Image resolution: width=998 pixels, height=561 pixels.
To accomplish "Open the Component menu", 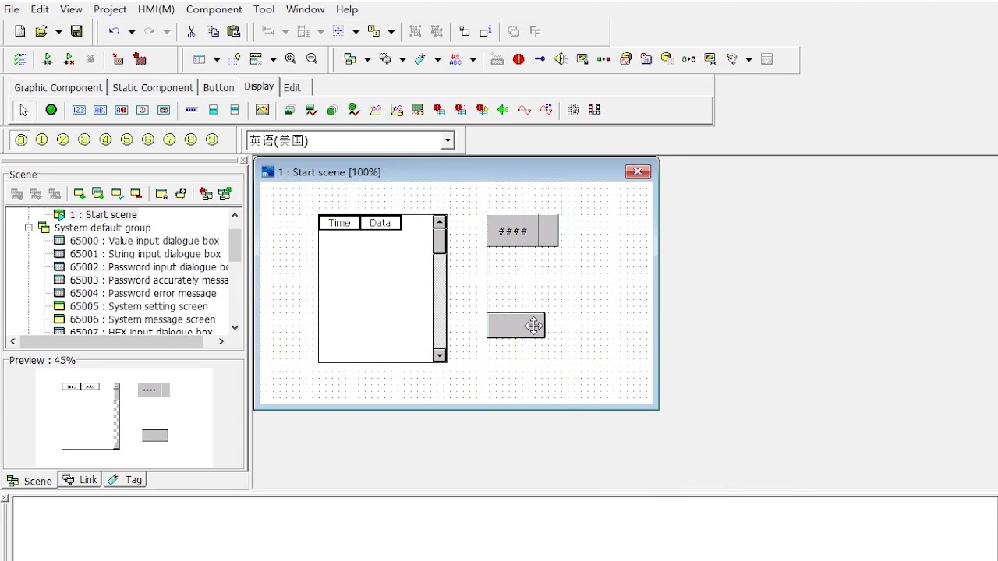I will click(214, 9).
